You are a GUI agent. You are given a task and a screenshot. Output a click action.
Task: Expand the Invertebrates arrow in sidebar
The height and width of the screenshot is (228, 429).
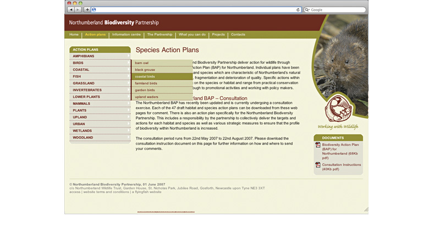coord(129,90)
